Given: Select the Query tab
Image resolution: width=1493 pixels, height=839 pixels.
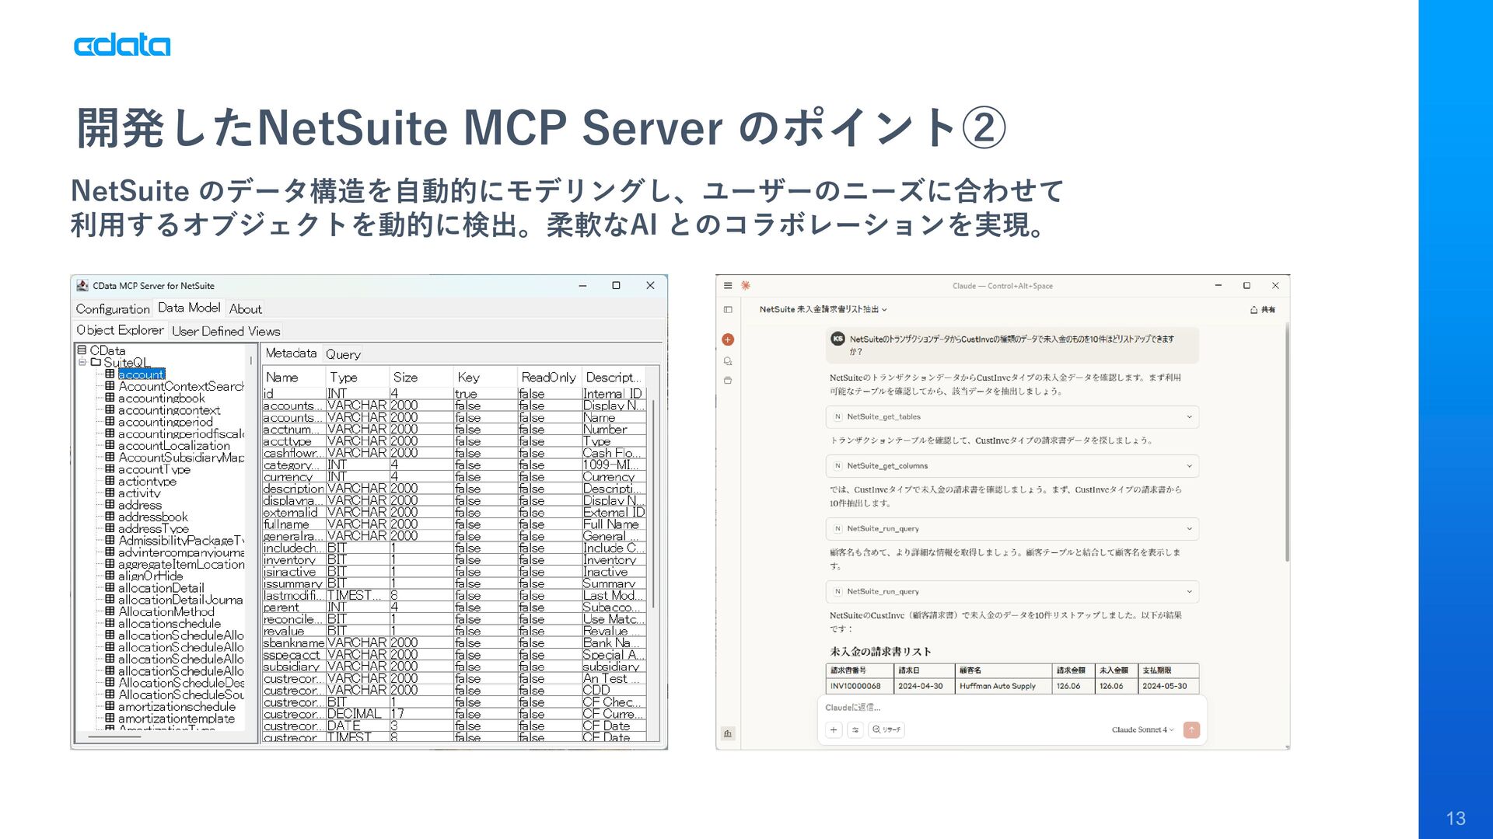Looking at the screenshot, I should [343, 354].
